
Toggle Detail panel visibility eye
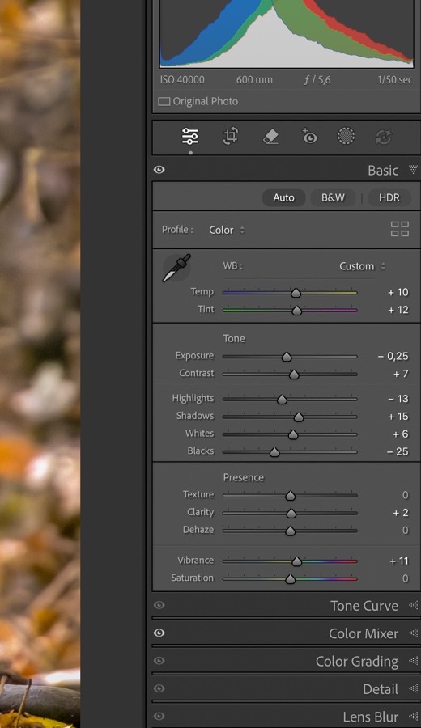click(x=159, y=688)
